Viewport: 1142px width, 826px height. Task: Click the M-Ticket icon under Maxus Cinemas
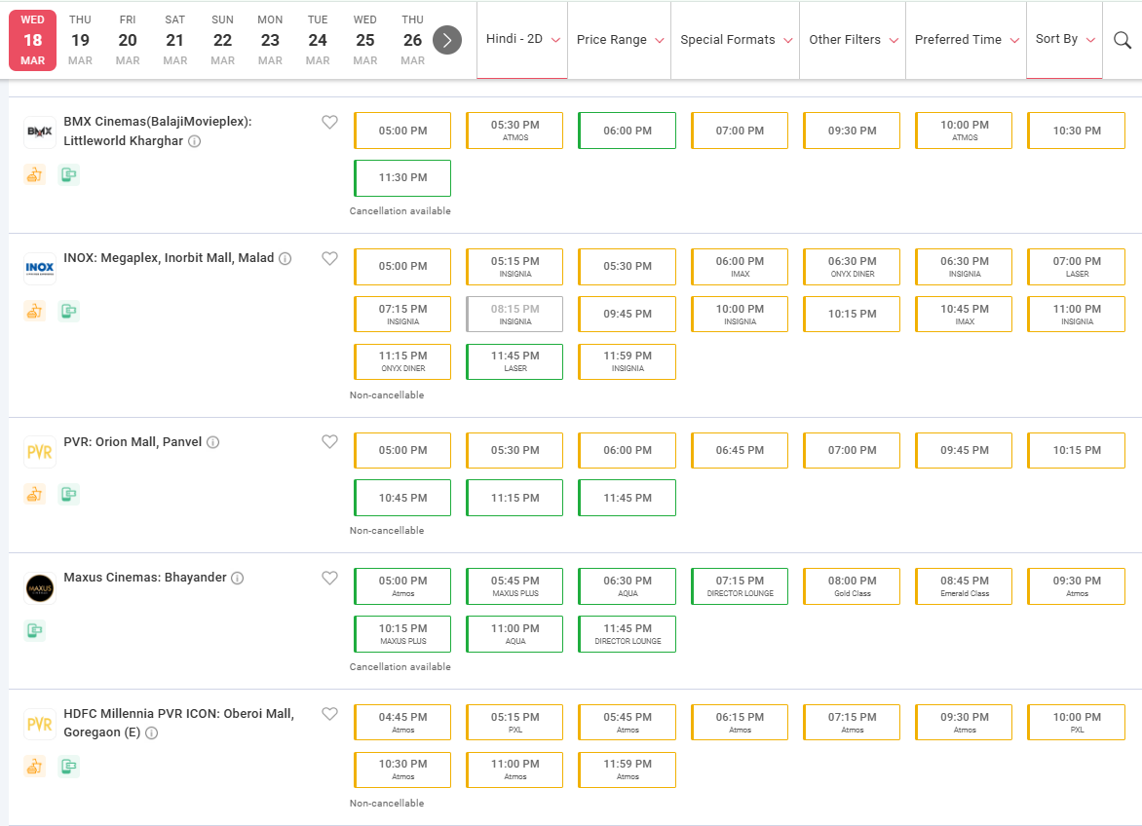[34, 630]
